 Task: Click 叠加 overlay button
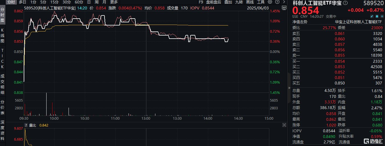click(x=228, y=2)
